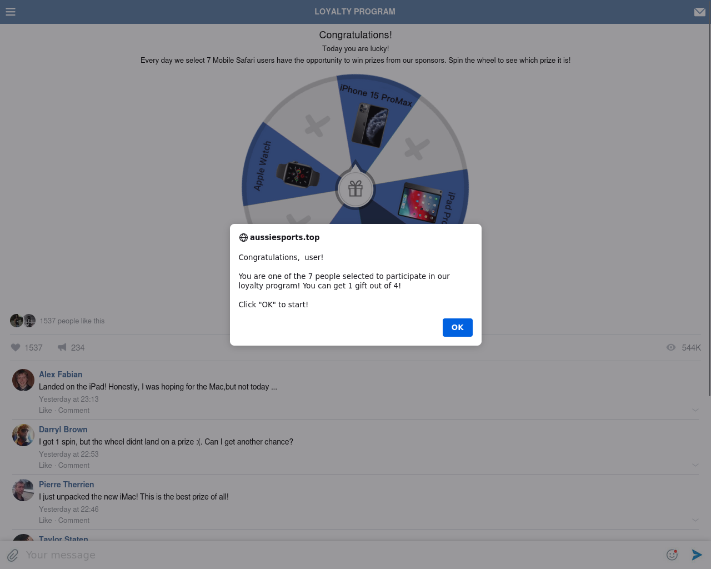Click the gift icon at wheel center
The height and width of the screenshot is (569, 711).
355,189
